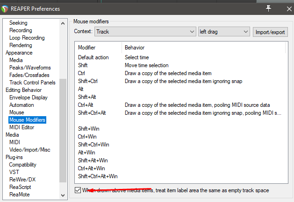Select the Default action modifier row
This screenshot has width=294, height=202.
pos(181,57)
